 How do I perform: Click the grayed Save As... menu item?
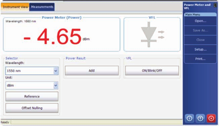pyautogui.click(x=200, y=30)
